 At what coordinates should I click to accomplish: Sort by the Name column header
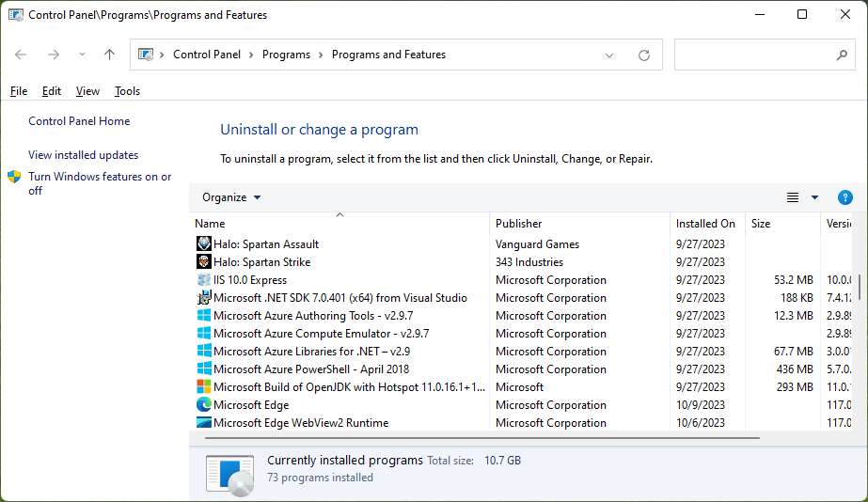(x=339, y=224)
